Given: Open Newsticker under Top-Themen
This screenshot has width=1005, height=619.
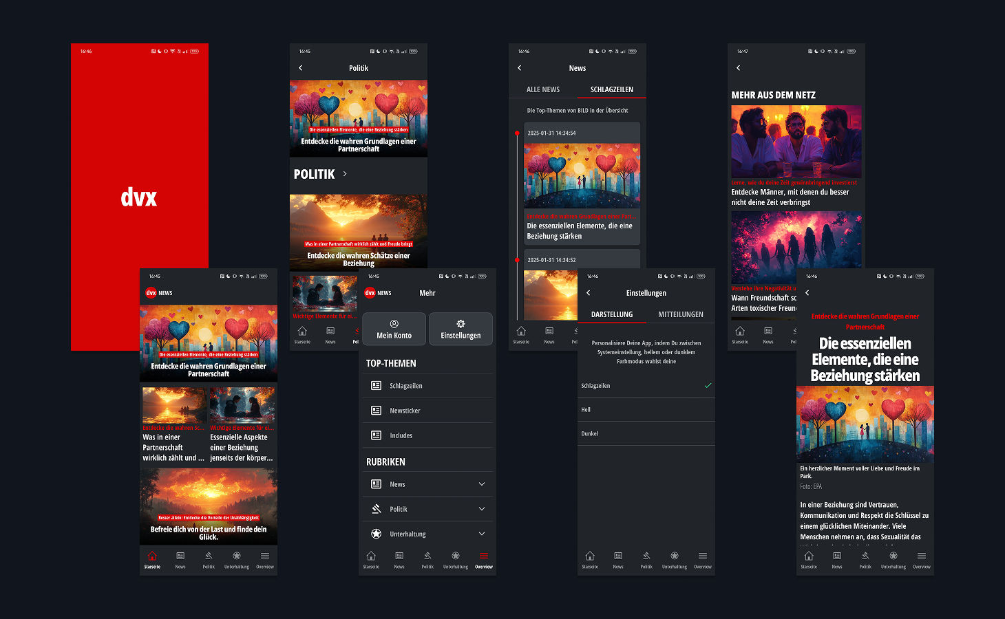Looking at the screenshot, I should 427,411.
